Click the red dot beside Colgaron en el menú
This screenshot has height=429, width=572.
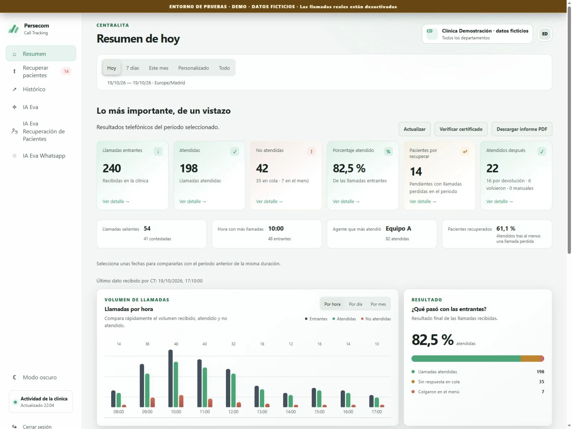coord(413,392)
